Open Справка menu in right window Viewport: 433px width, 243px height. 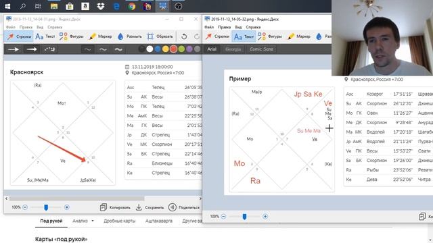253,27
